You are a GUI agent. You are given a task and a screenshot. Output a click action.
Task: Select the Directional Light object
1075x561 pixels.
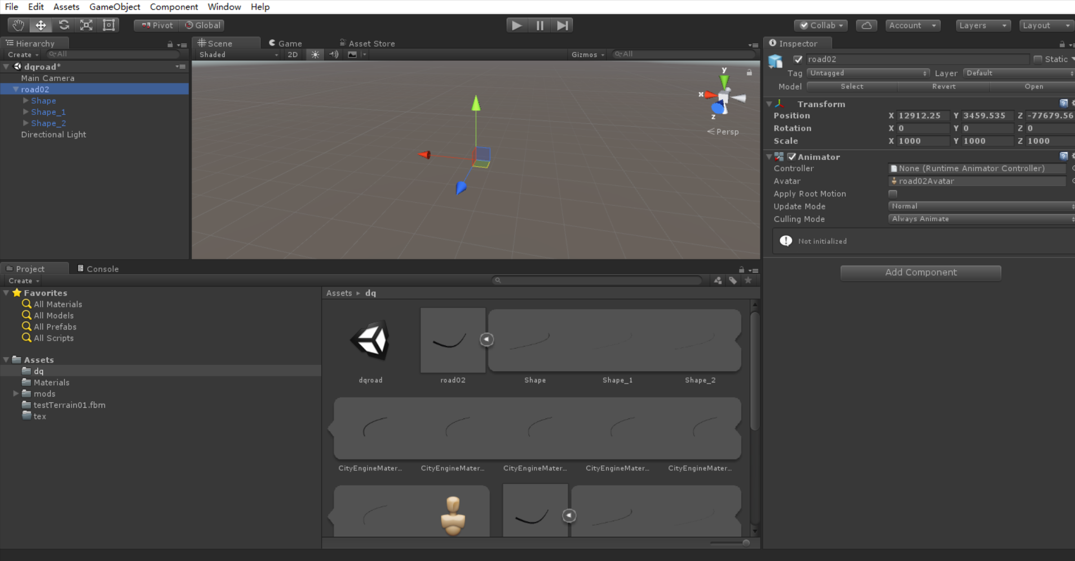click(54, 135)
